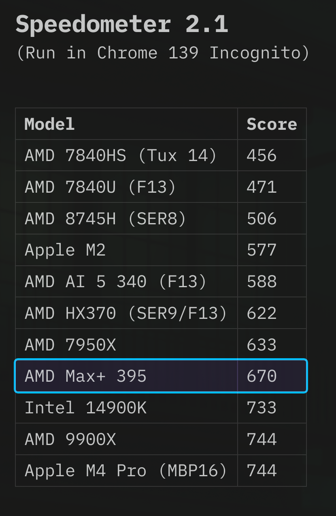Click the AMD HX370 (SER9/F13) cell
Screen dimensions: 336x516
(126, 313)
